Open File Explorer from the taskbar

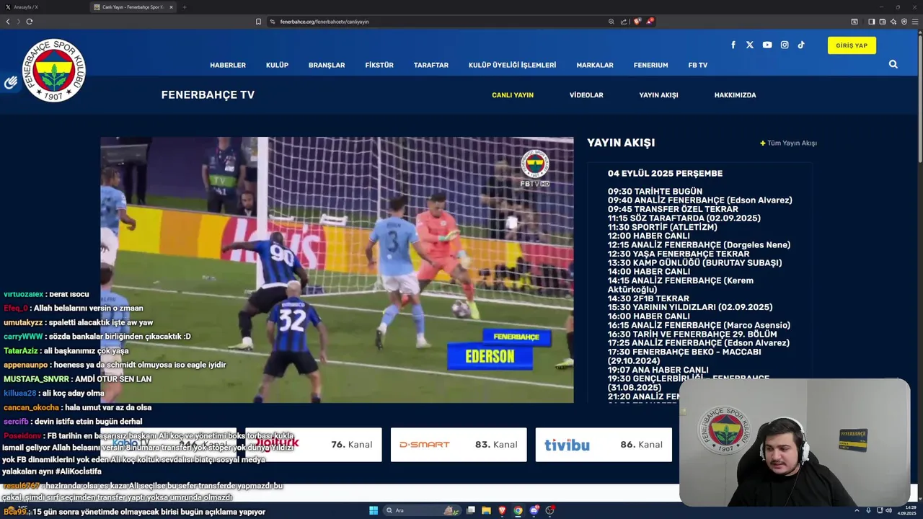487,510
